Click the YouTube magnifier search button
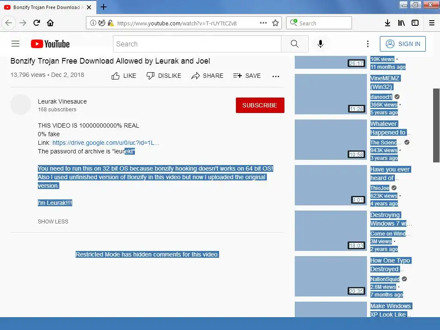The width and height of the screenshot is (440, 330). [x=295, y=44]
